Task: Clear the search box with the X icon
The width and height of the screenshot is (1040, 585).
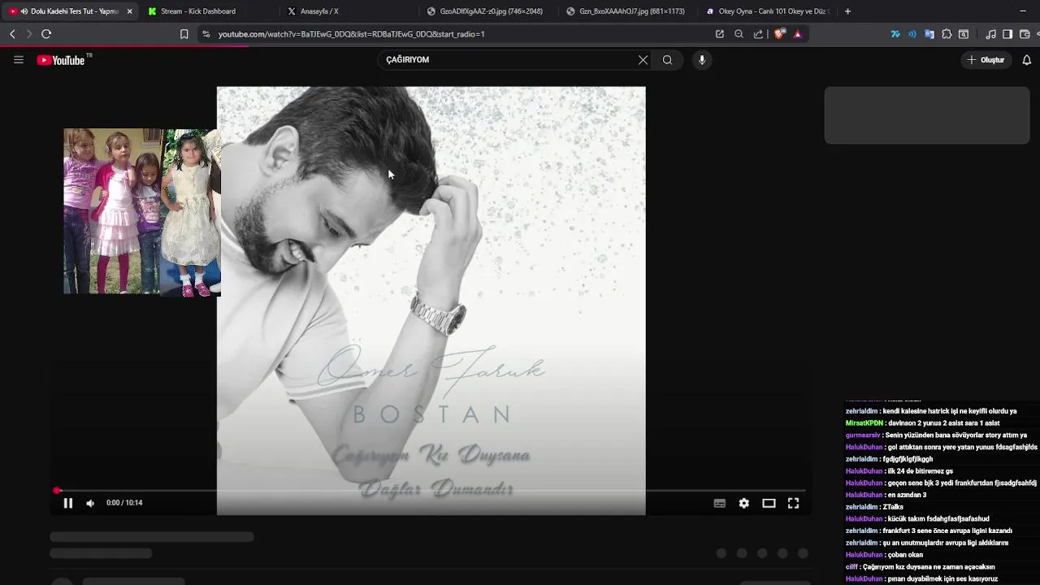Action: 643,59
